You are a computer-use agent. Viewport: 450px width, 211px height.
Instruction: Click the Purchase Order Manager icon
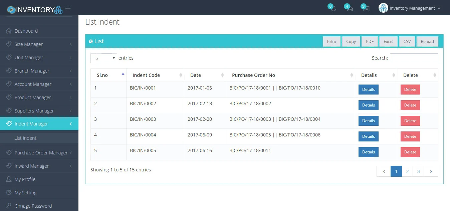click(x=9, y=152)
